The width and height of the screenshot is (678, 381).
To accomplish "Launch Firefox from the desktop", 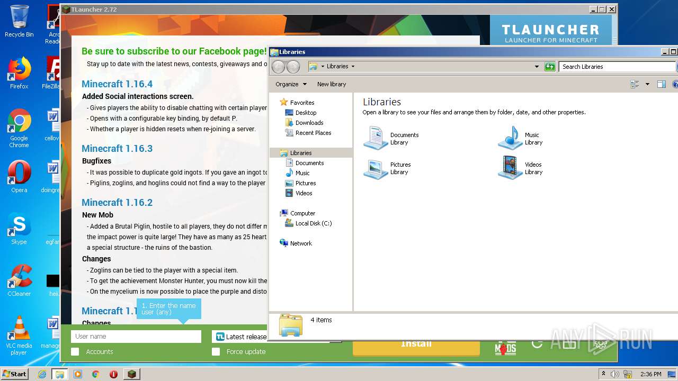I will click(19, 73).
